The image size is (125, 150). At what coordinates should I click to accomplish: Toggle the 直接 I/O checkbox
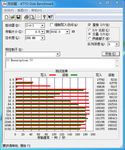89,25
